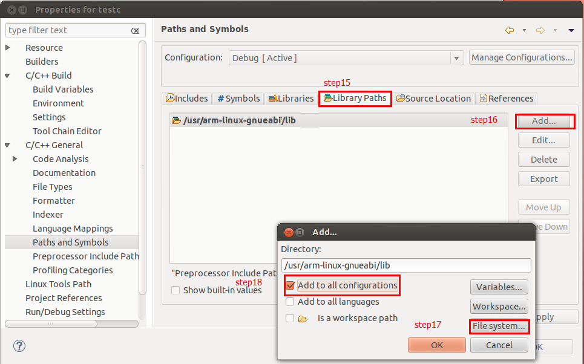Switch to the References tab
The height and width of the screenshot is (364, 584).
click(x=507, y=99)
